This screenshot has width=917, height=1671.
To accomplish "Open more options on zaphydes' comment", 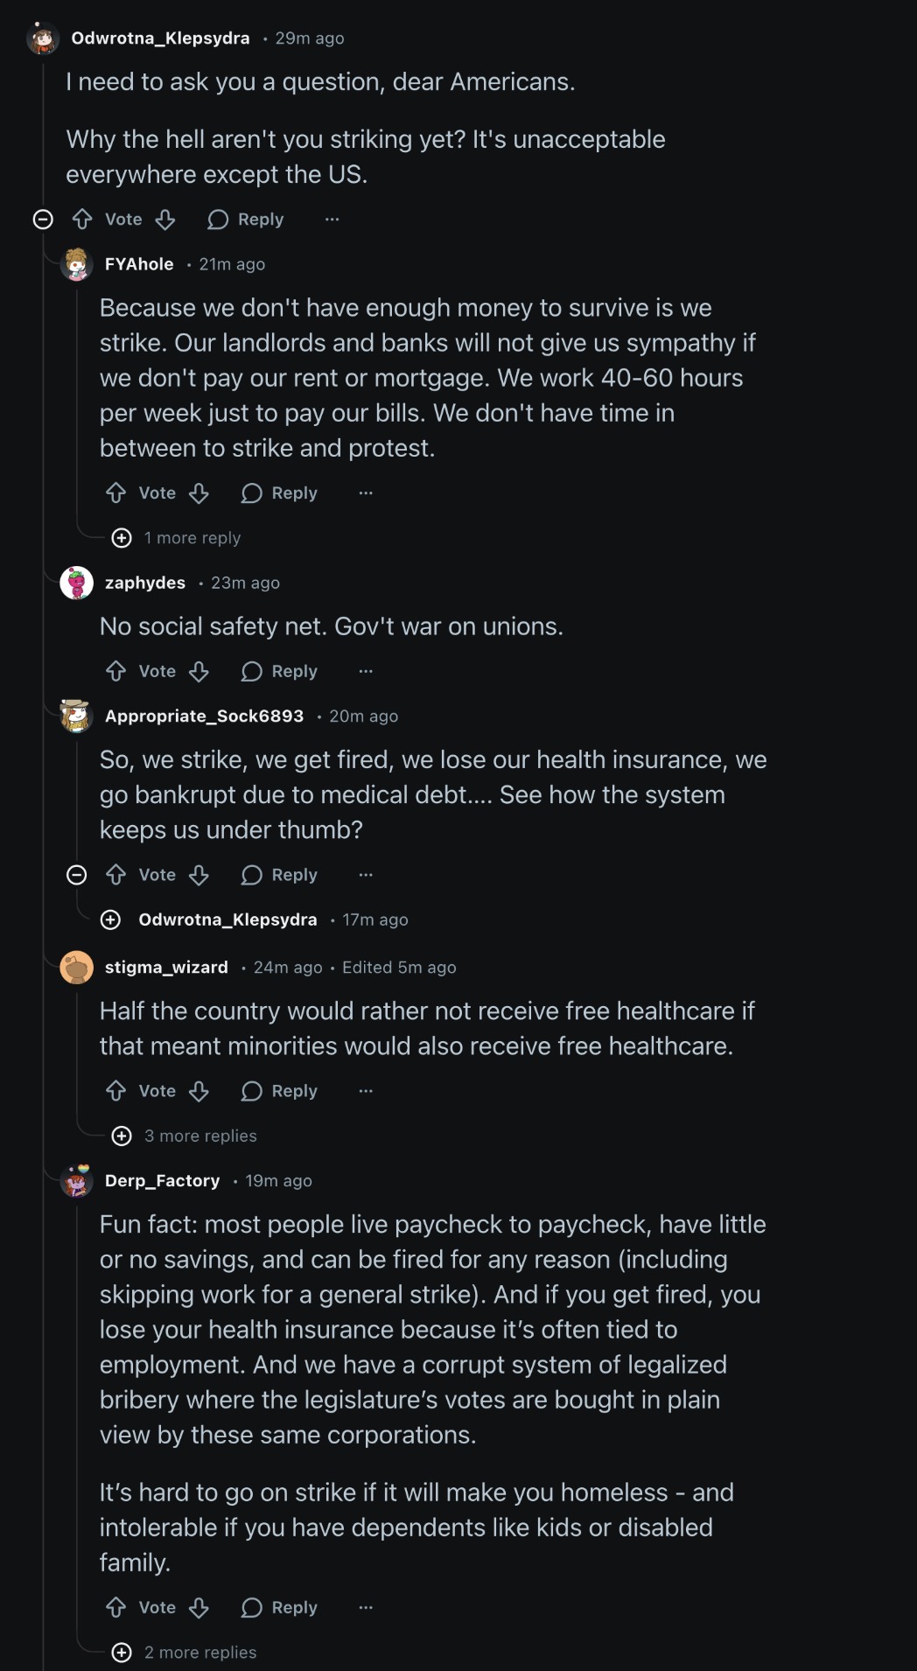I will 366,671.
